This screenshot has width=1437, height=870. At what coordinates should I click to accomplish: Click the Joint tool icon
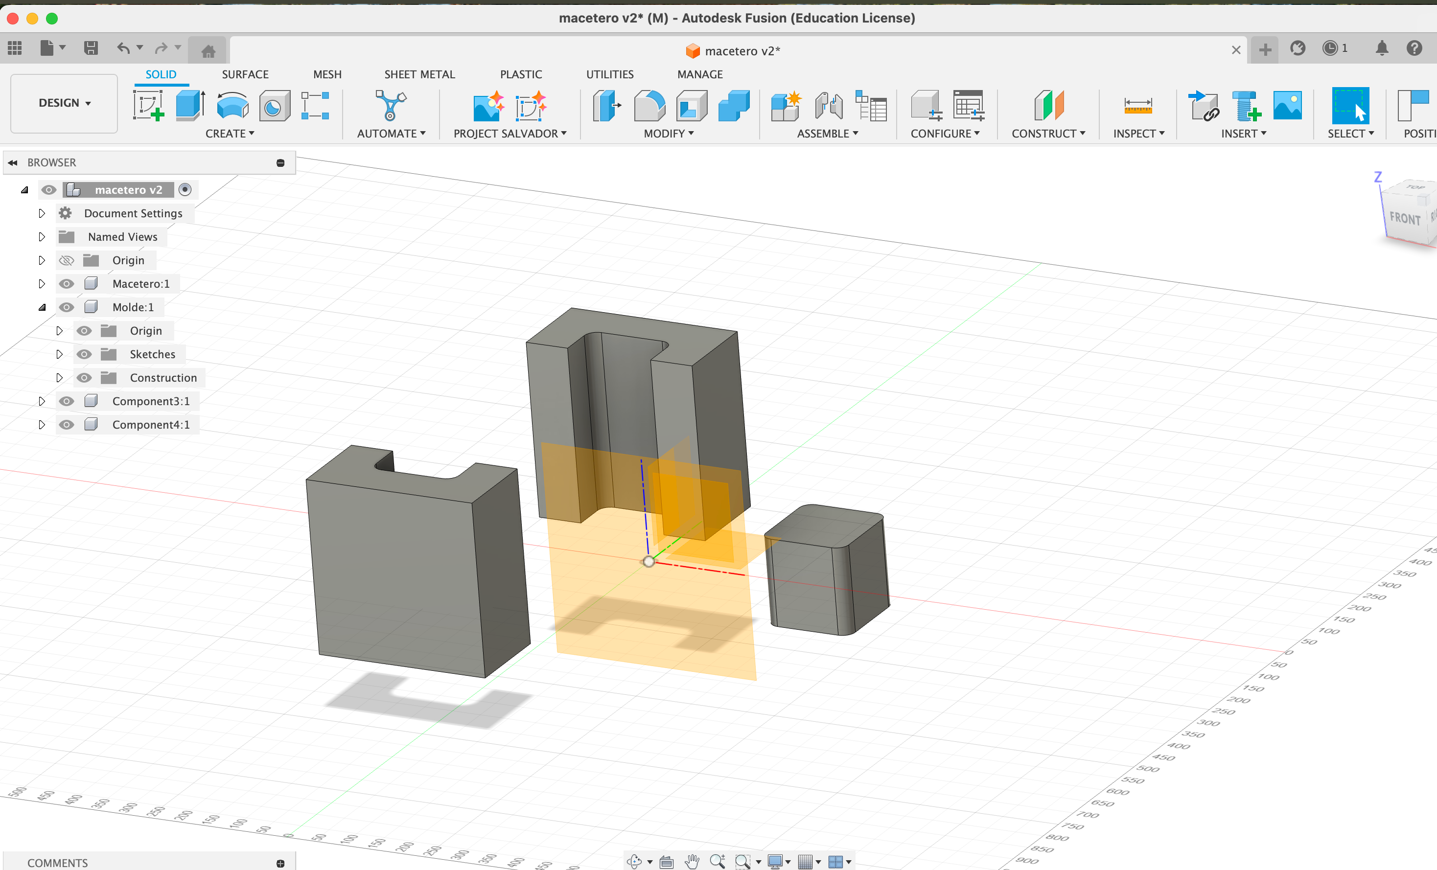click(x=829, y=106)
